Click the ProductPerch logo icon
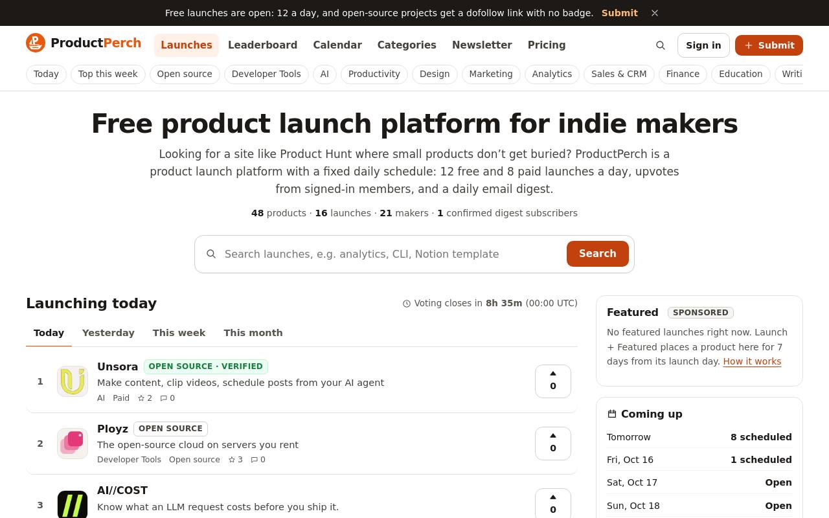Viewport: 829px width, 518px height. [36, 43]
